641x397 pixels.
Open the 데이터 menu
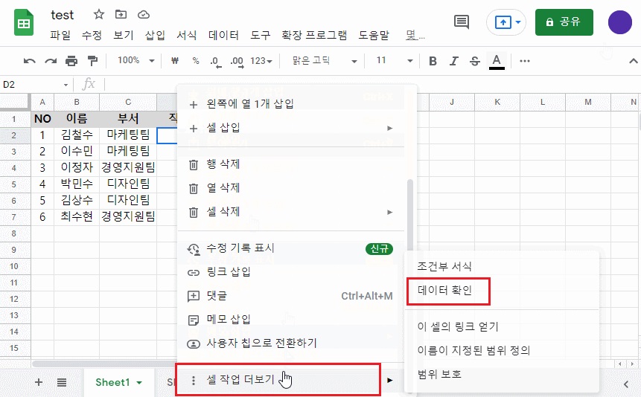tap(223, 36)
